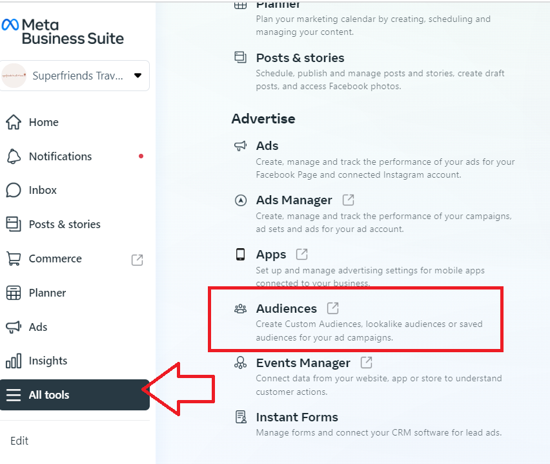Click the Apps phone icon

tap(240, 255)
